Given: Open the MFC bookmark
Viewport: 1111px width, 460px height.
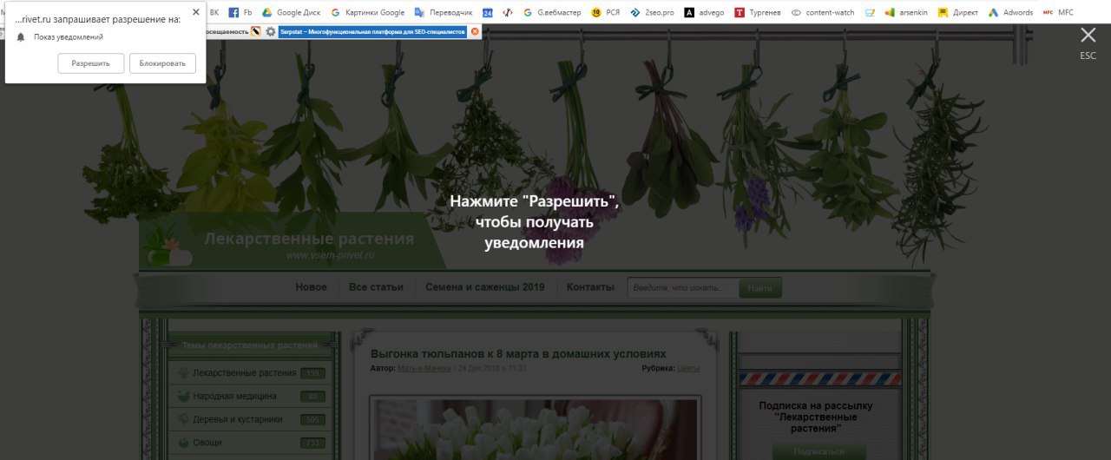Looking at the screenshot, I should [1058, 12].
